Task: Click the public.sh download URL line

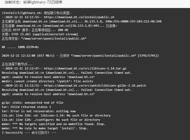Action: 58,17
